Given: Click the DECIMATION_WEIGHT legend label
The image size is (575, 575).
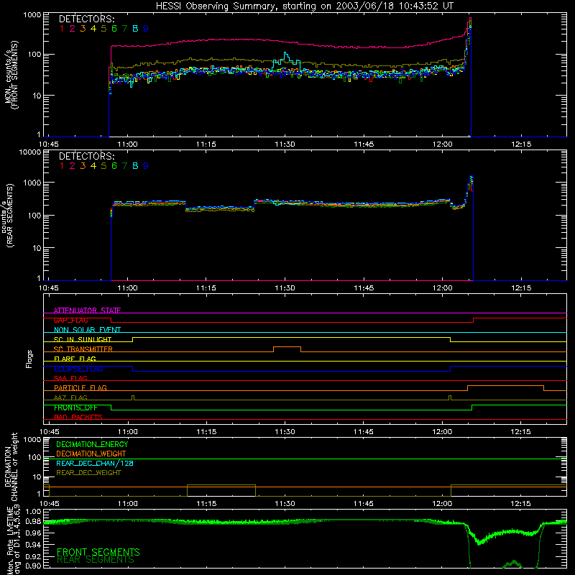Looking at the screenshot, I should 91,454.
